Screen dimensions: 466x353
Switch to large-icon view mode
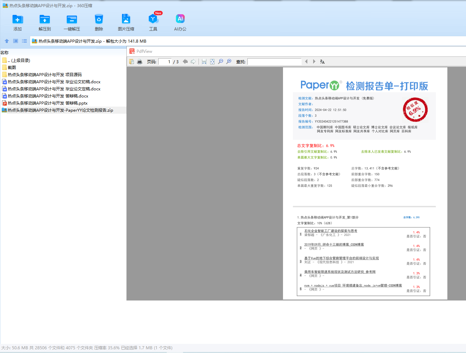[16, 41]
